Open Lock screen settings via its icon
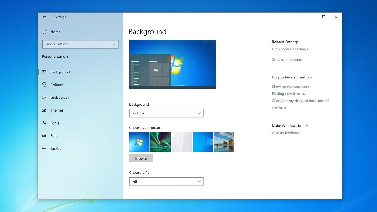This screenshot has height=212, width=377. 44,98
